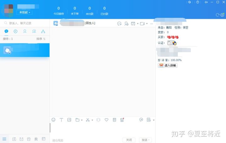Switch to the organization structure tab
The width and height of the screenshot is (226, 143).
43,31
